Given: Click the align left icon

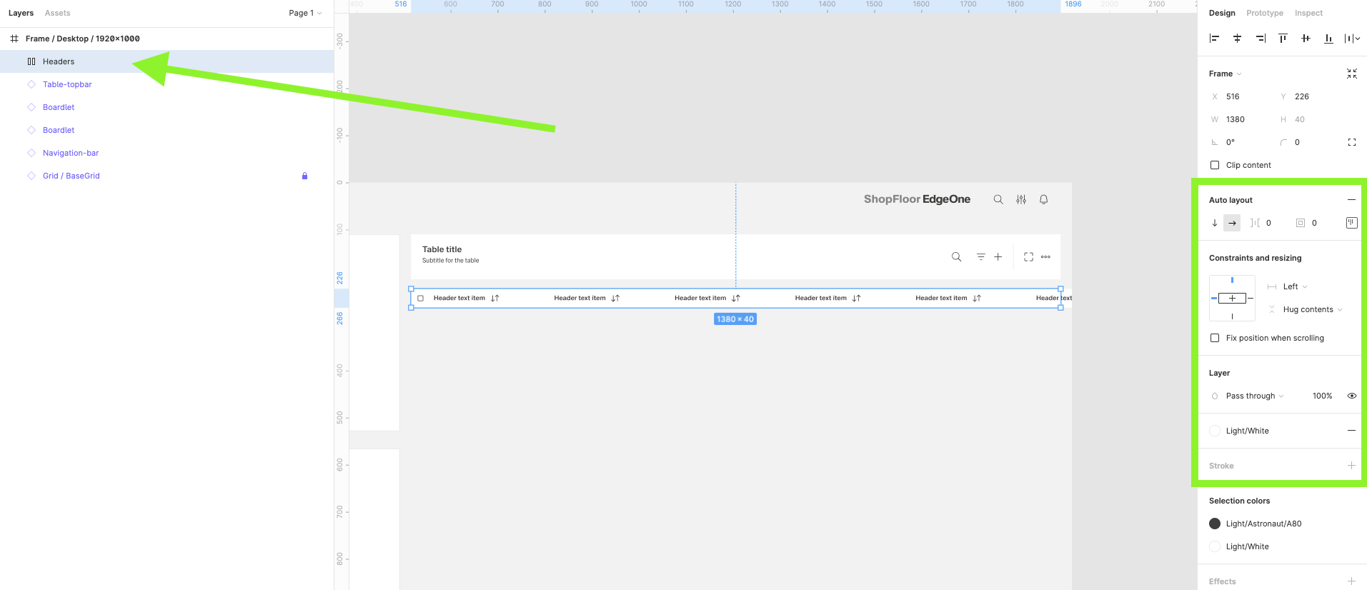Looking at the screenshot, I should (x=1214, y=39).
